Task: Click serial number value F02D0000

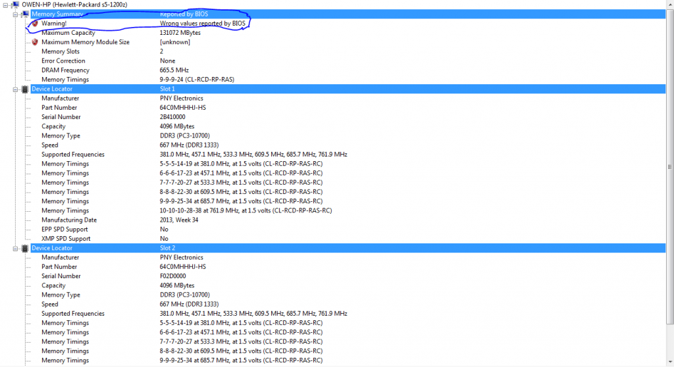Action: click(x=176, y=276)
